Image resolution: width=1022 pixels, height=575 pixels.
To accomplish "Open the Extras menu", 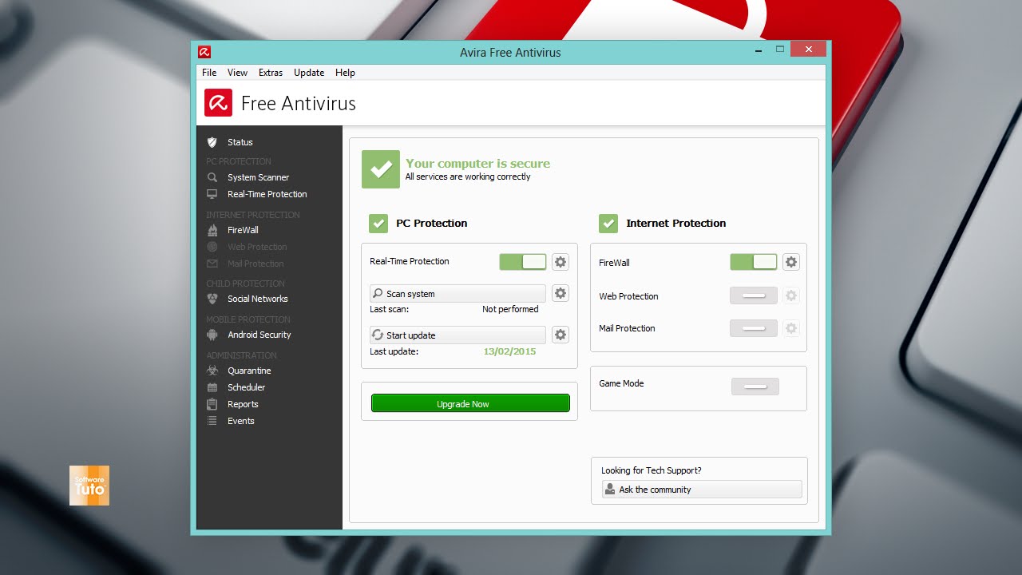I will coord(271,73).
